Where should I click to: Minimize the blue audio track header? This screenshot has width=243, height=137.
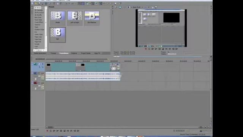coord(32,73)
